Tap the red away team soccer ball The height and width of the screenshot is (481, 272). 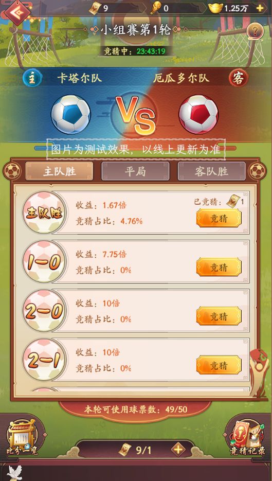tap(198, 114)
